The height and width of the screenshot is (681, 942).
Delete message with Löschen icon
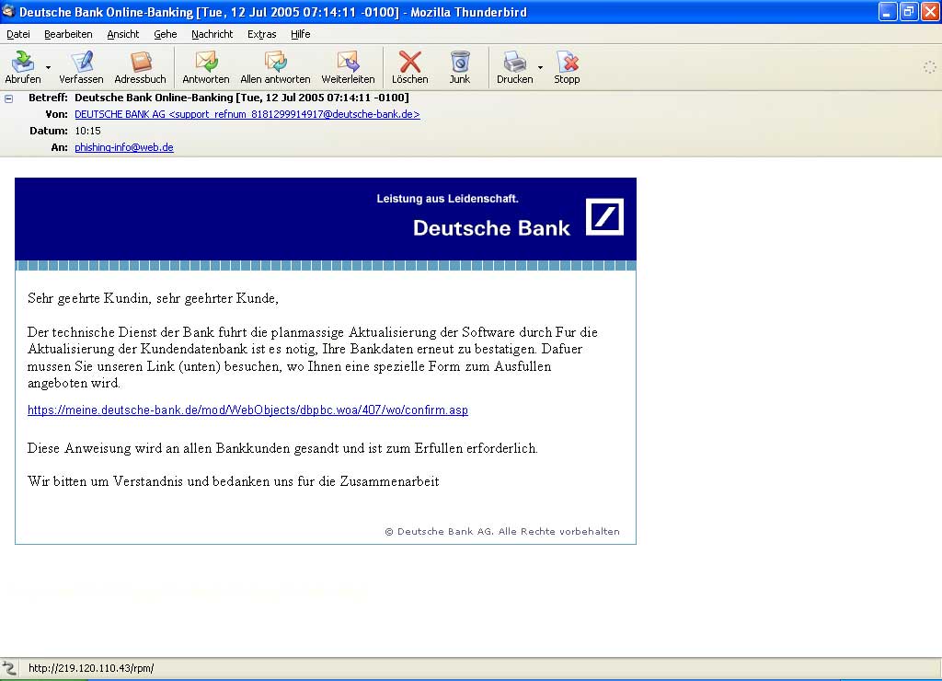(409, 62)
